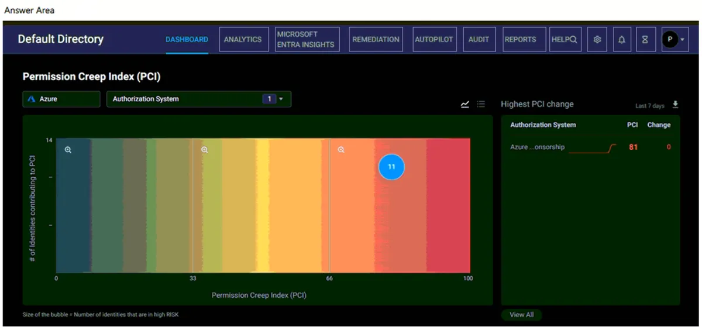The height and width of the screenshot is (330, 702).
Task: Open the AUDIT tab
Action: tap(479, 40)
